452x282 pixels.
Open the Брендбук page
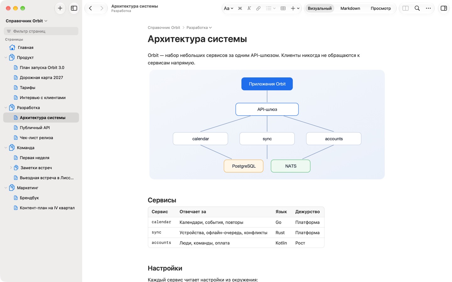click(41, 198)
